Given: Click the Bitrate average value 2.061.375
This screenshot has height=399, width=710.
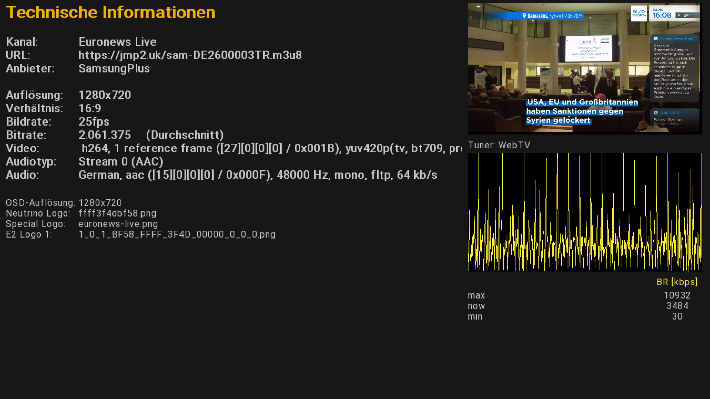Looking at the screenshot, I should pos(105,135).
